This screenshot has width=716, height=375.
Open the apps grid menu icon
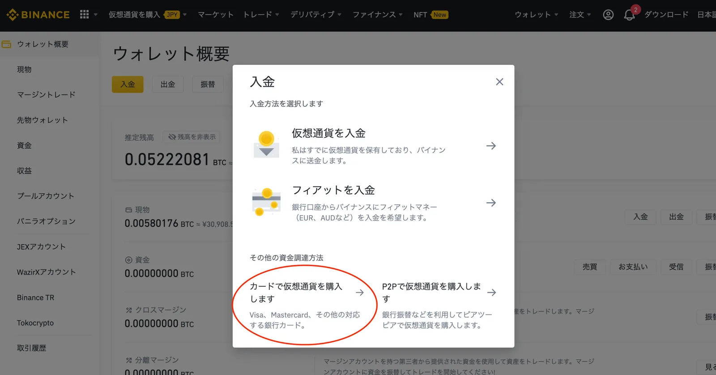point(84,14)
